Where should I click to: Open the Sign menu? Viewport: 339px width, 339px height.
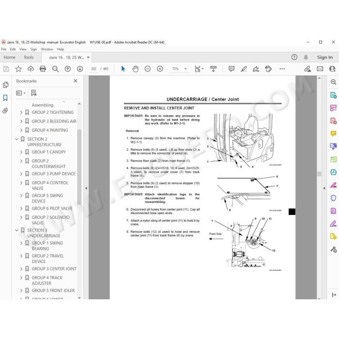click(33, 49)
